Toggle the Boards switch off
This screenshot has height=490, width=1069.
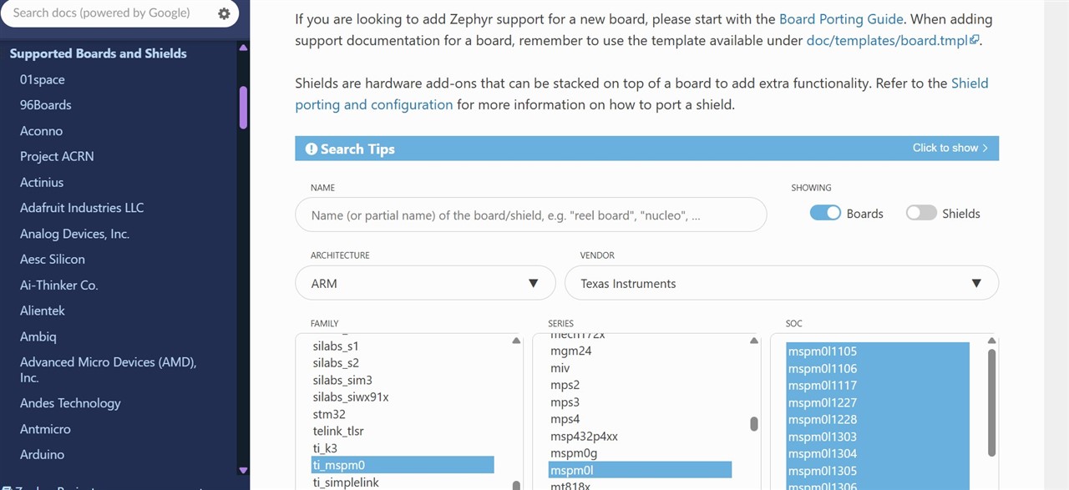[x=825, y=213]
